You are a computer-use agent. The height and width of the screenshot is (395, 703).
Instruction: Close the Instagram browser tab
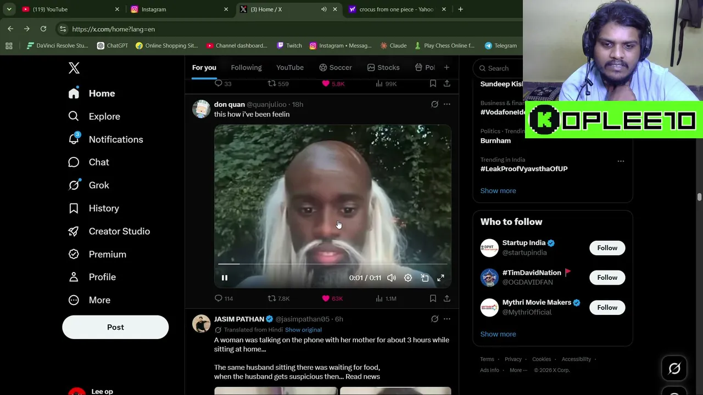(x=226, y=9)
